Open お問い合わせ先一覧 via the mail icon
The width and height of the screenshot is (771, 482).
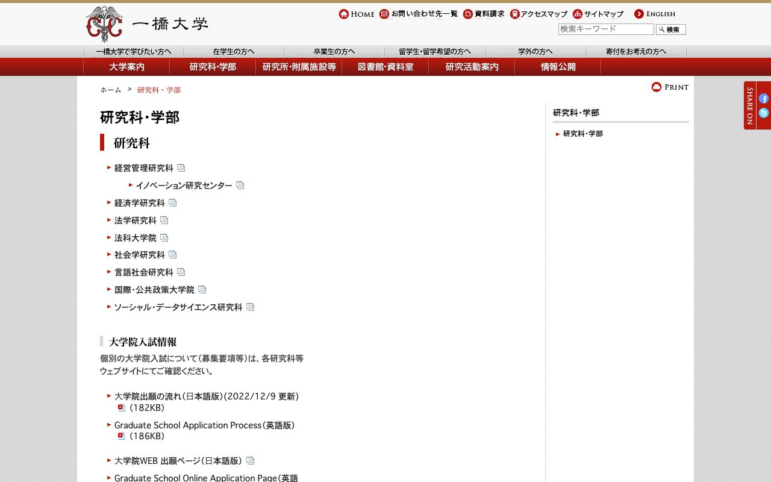click(384, 13)
